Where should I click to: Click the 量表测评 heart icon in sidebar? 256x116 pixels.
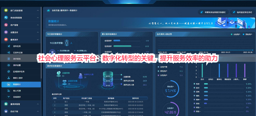[x=6, y=39]
